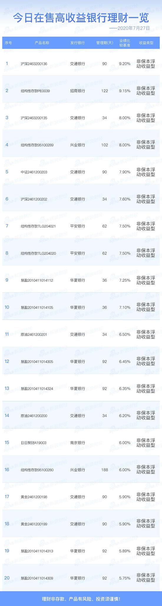Click the 收益类型 column header
162x606 pixels.
pos(146,43)
